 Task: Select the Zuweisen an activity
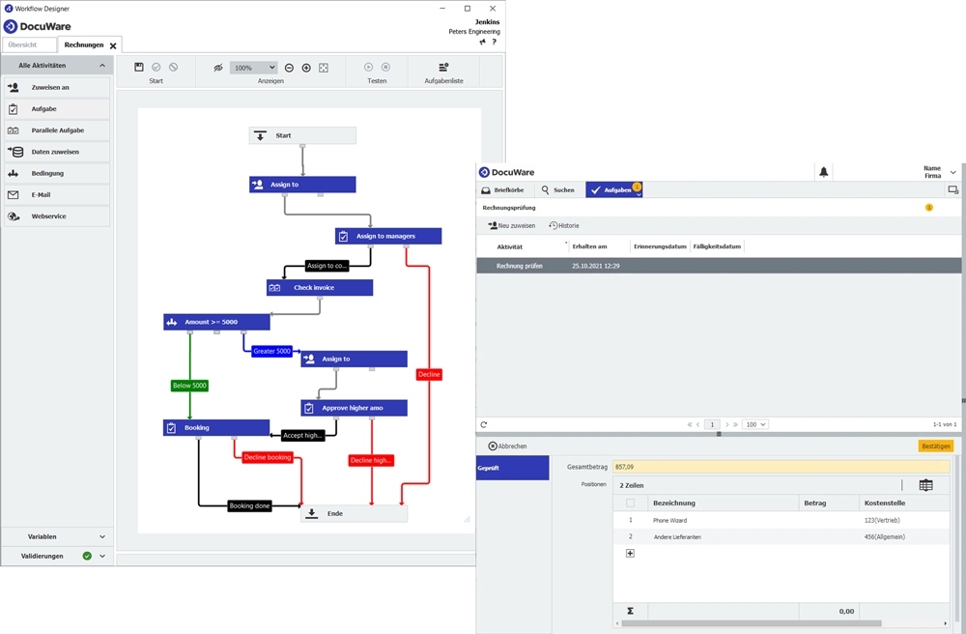57,88
